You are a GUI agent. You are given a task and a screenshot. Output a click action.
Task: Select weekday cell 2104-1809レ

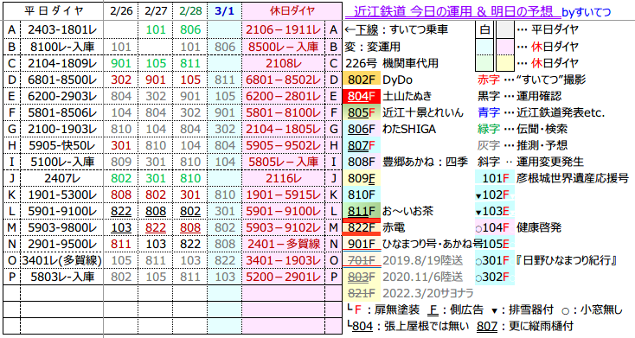[62, 63]
